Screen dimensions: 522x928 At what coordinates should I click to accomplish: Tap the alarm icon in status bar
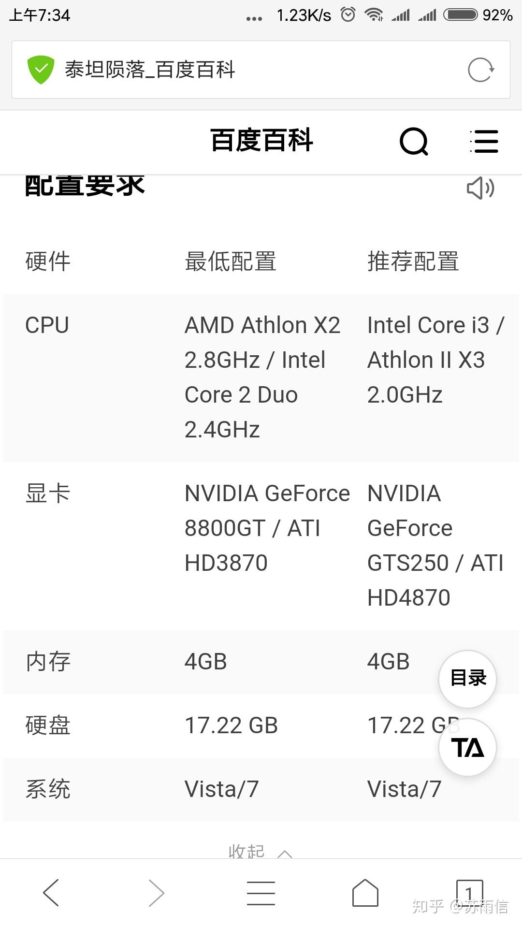click(348, 14)
